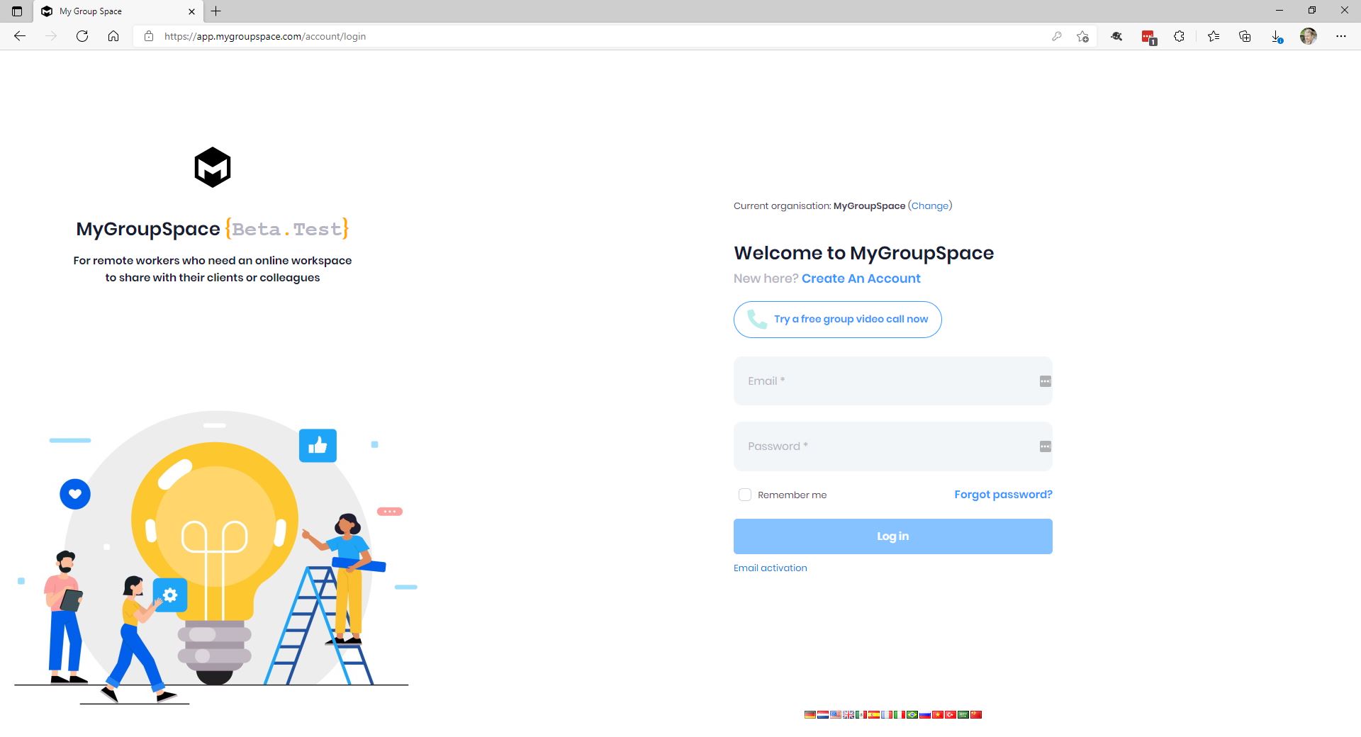The height and width of the screenshot is (737, 1361).
Task: Select the Netherlands flag language
Action: [823, 714]
